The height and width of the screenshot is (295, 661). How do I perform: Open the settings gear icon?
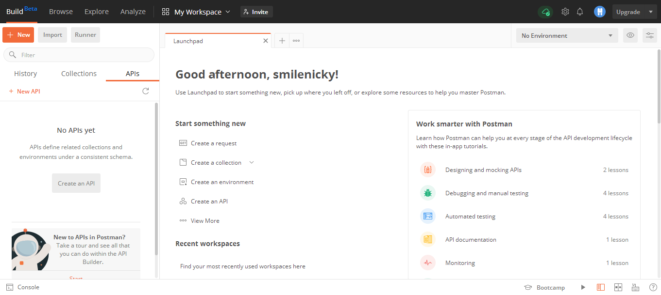coord(565,12)
